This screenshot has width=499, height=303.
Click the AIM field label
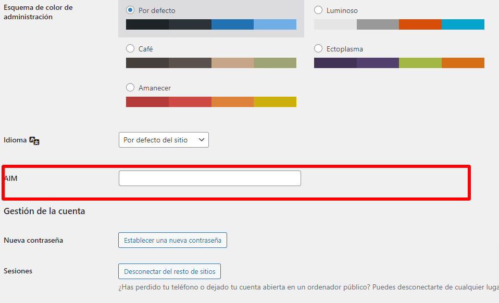tap(11, 178)
